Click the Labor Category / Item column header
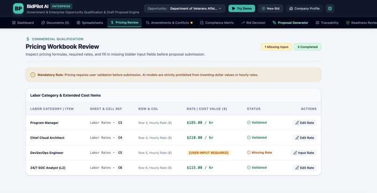This screenshot has width=377, height=193. pos(52,108)
